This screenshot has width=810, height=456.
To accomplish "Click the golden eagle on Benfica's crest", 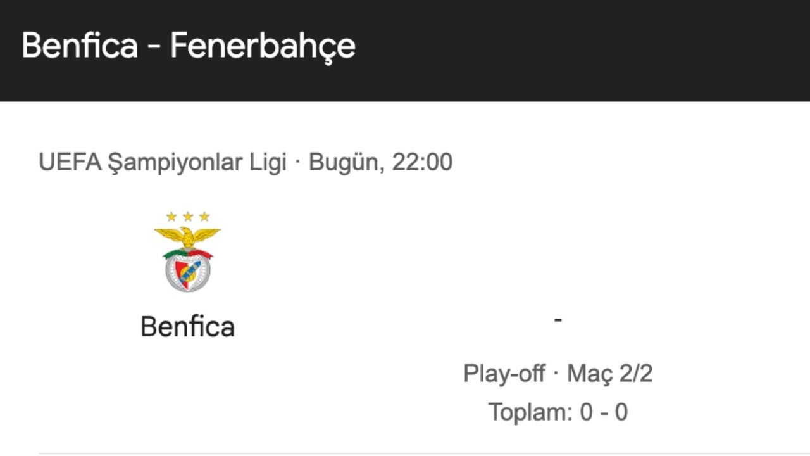I will [x=187, y=237].
